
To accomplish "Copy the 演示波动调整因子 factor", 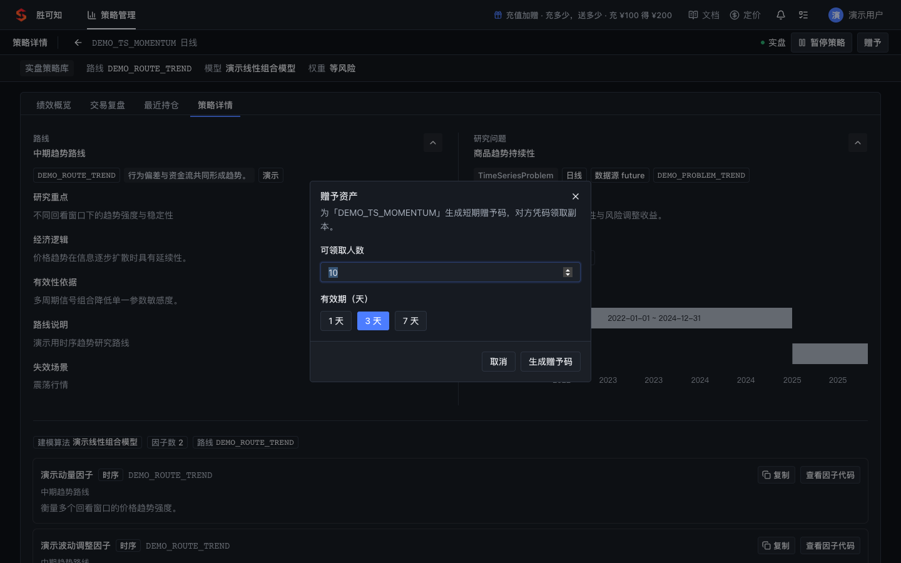I will pos(776,545).
